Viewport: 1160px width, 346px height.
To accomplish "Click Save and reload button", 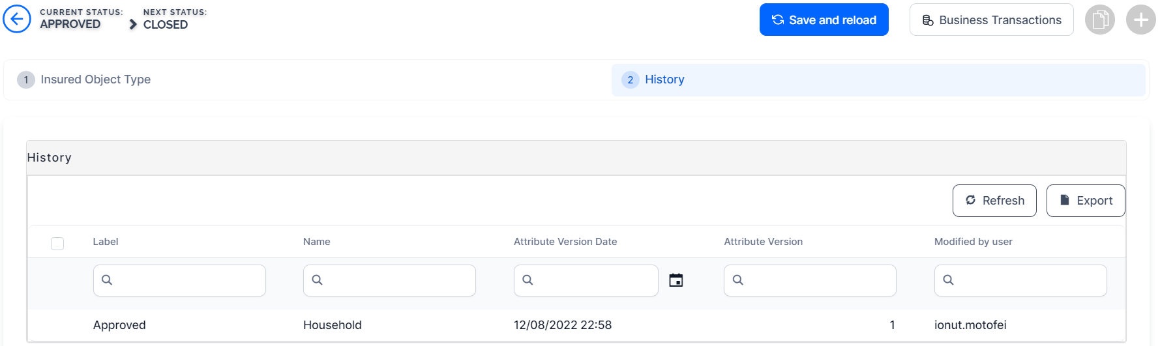I will [x=824, y=20].
